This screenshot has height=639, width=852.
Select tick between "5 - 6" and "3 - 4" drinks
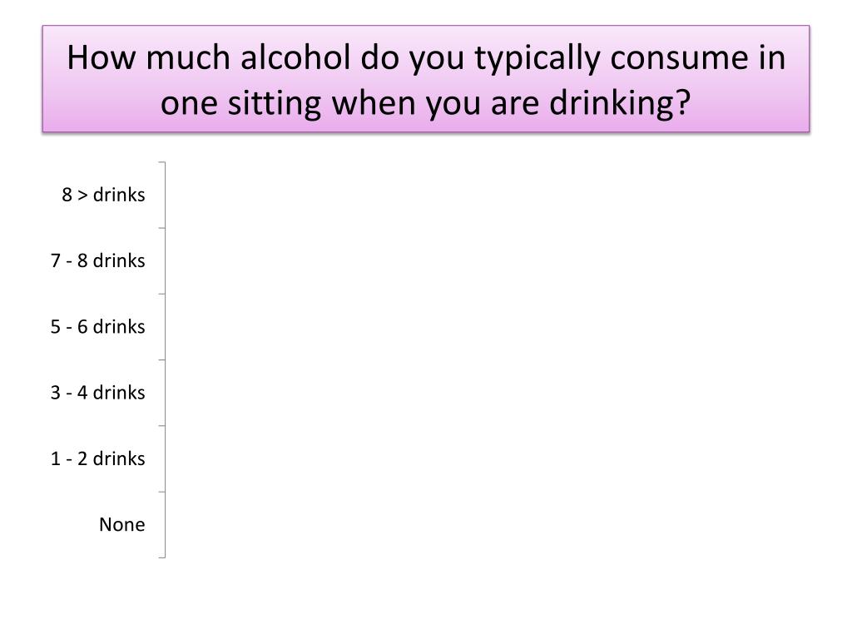161,359
